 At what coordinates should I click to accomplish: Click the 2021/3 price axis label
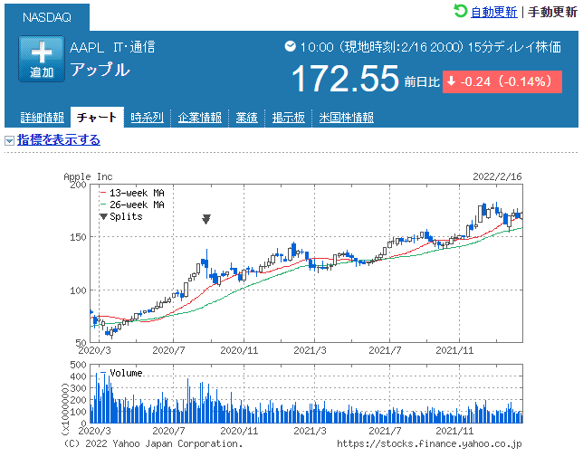point(310,350)
